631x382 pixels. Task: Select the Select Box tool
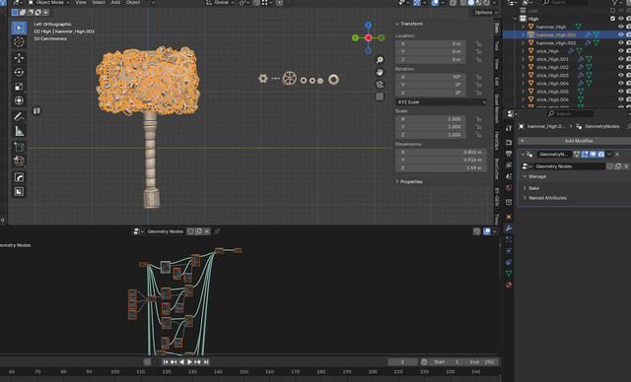click(19, 28)
